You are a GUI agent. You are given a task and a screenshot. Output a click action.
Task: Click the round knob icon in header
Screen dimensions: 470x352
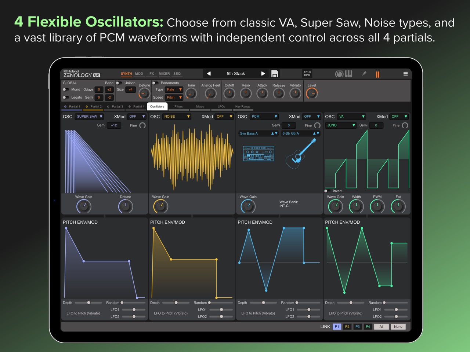click(x=339, y=74)
